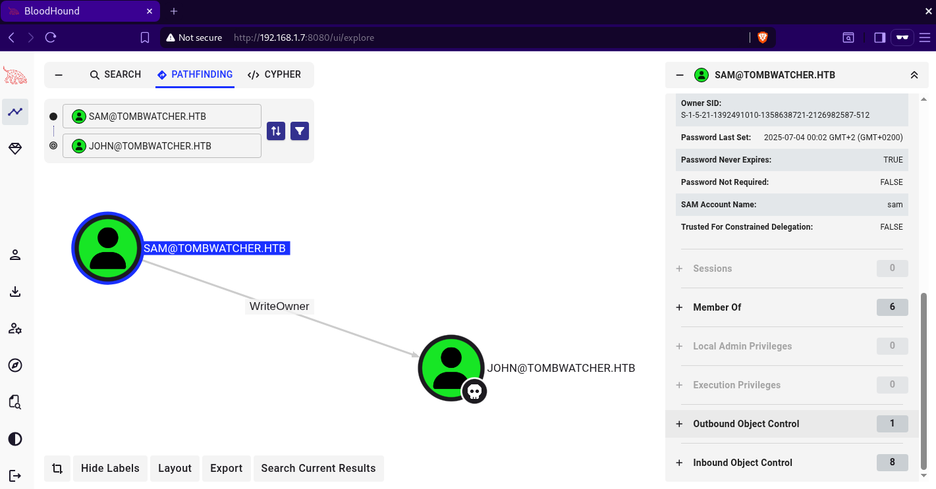Open Group Management diamond icon in sidebar

tap(15, 149)
